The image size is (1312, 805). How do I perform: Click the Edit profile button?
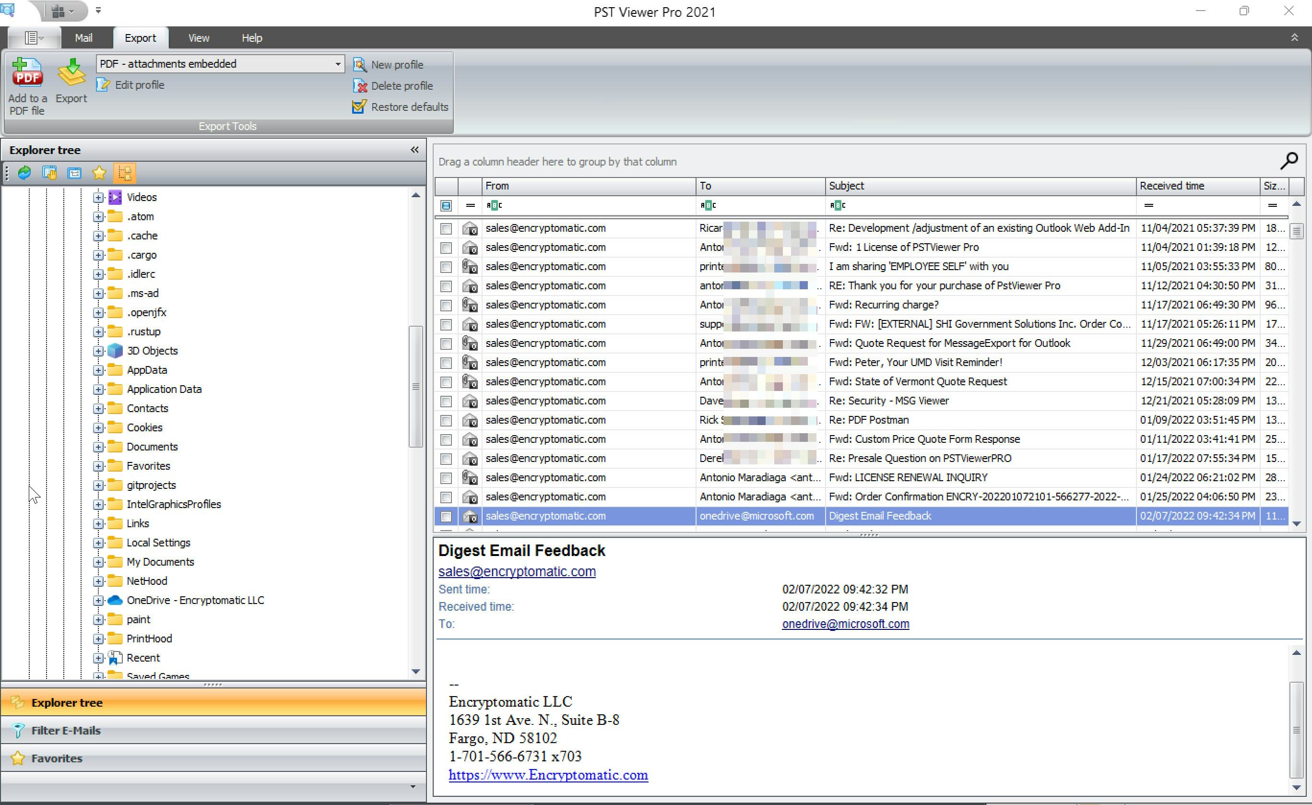(x=130, y=84)
